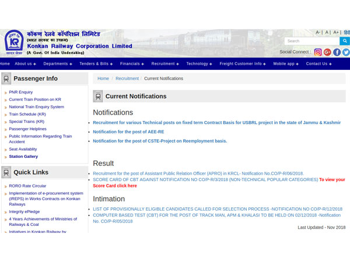The image size is (350, 262).
Task: Open the Facebook social icon
Action: 337,52
